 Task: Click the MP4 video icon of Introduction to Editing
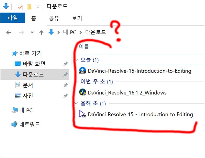pos(83,114)
